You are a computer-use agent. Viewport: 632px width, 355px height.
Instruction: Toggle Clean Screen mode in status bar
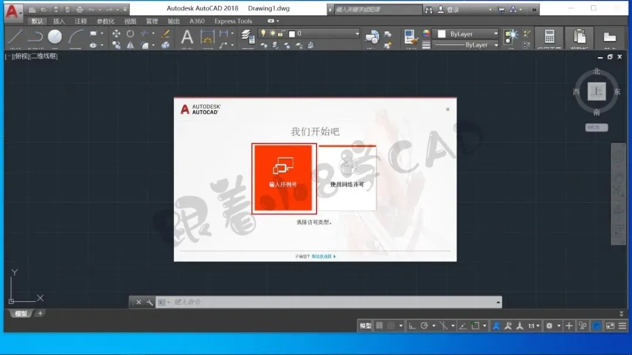[x=610, y=326]
